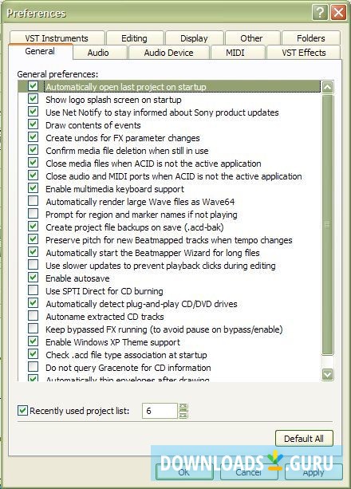
Task: Click the scroll up arrow in list
Action: click(x=327, y=87)
